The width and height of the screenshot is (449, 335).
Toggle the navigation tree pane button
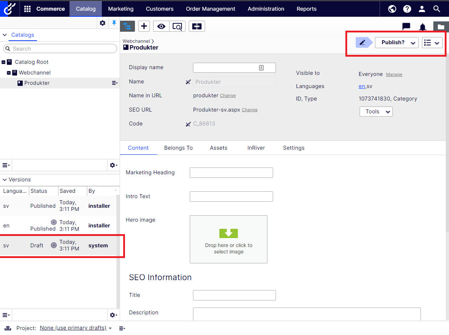127,26
